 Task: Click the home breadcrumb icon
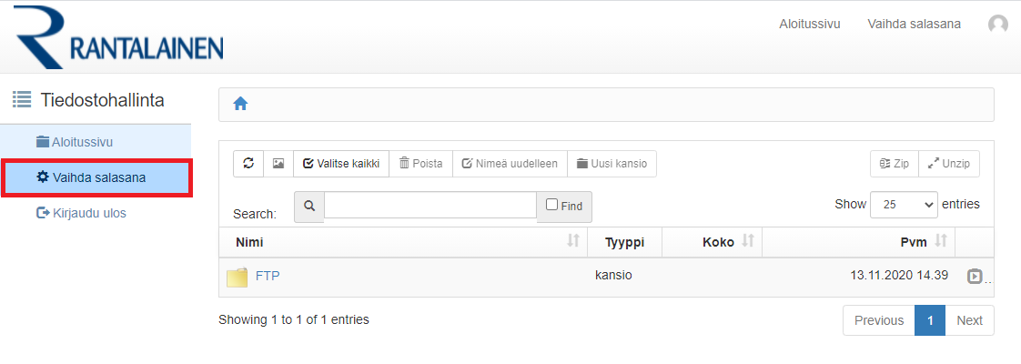tap(240, 104)
